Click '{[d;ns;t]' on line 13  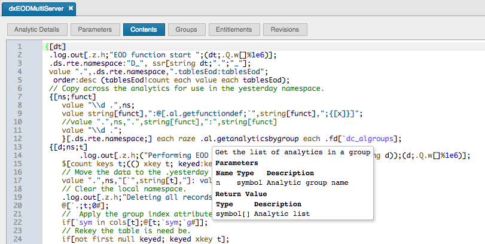click(x=68, y=147)
